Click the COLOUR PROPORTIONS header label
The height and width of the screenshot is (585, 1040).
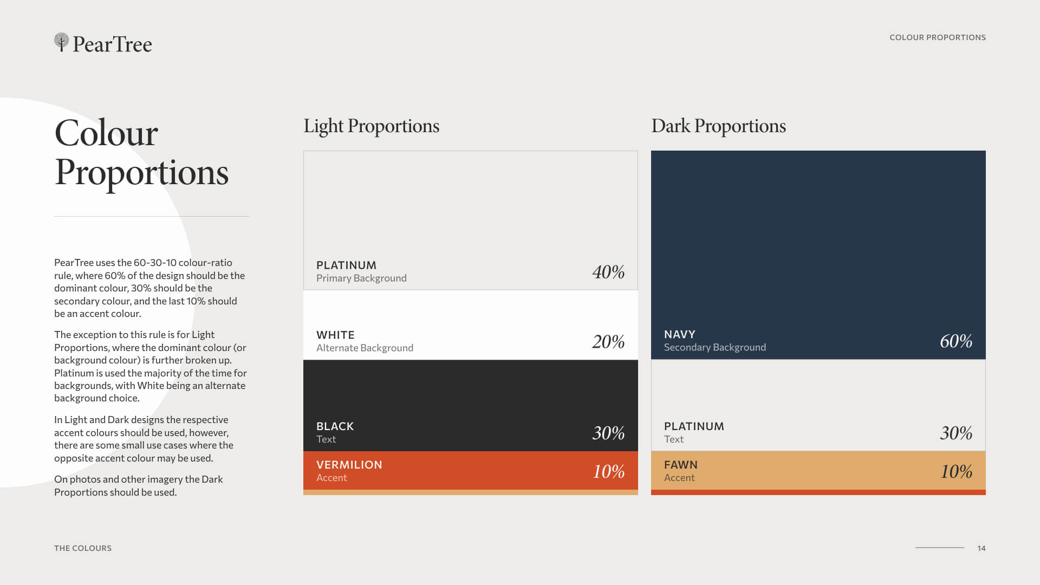tap(938, 37)
